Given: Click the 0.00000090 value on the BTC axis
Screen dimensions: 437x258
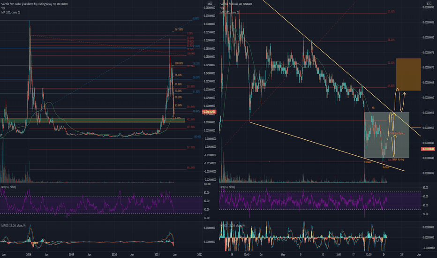Looking at the screenshot, I should click(x=428, y=7).
